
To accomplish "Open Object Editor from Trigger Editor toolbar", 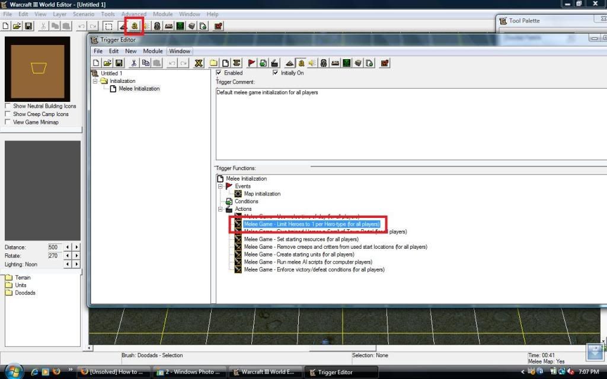I will (x=324, y=63).
